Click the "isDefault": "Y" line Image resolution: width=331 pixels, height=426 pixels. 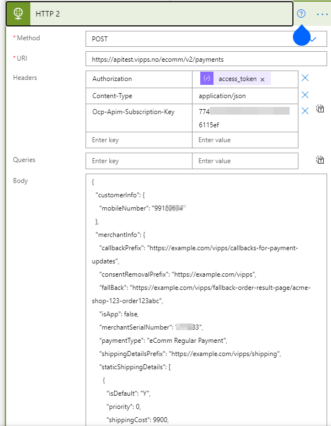(x=129, y=393)
